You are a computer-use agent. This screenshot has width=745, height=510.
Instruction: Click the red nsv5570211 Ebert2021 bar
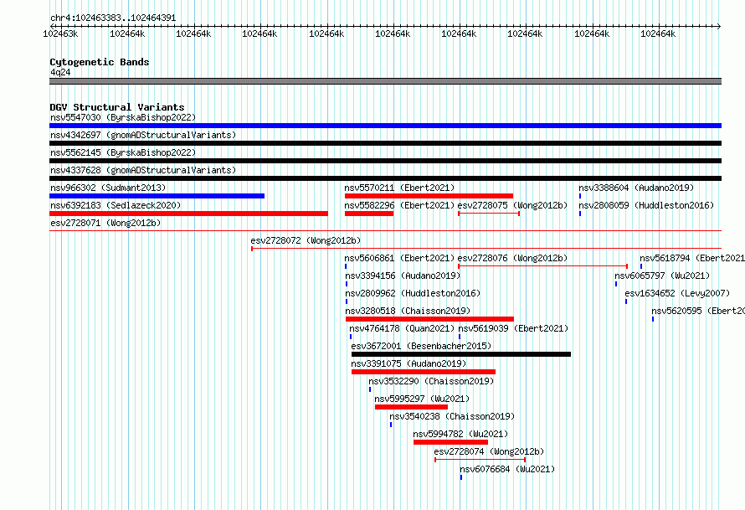click(429, 196)
